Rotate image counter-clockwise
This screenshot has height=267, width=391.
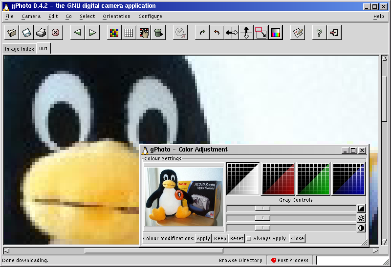pyautogui.click(x=217, y=32)
